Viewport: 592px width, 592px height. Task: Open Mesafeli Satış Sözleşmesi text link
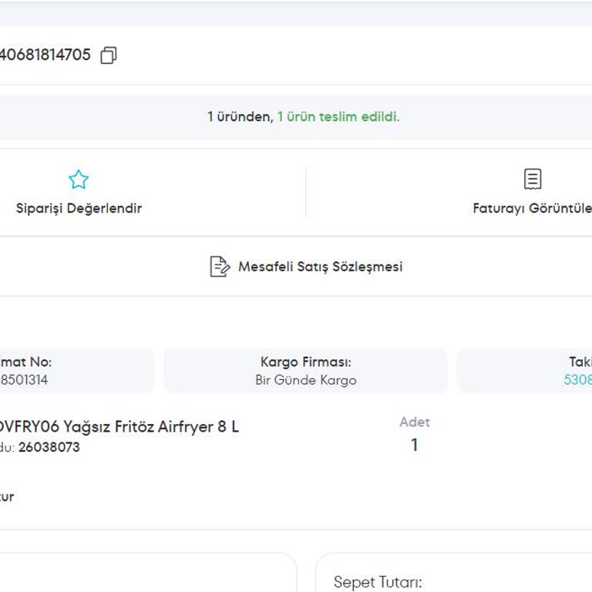320,267
